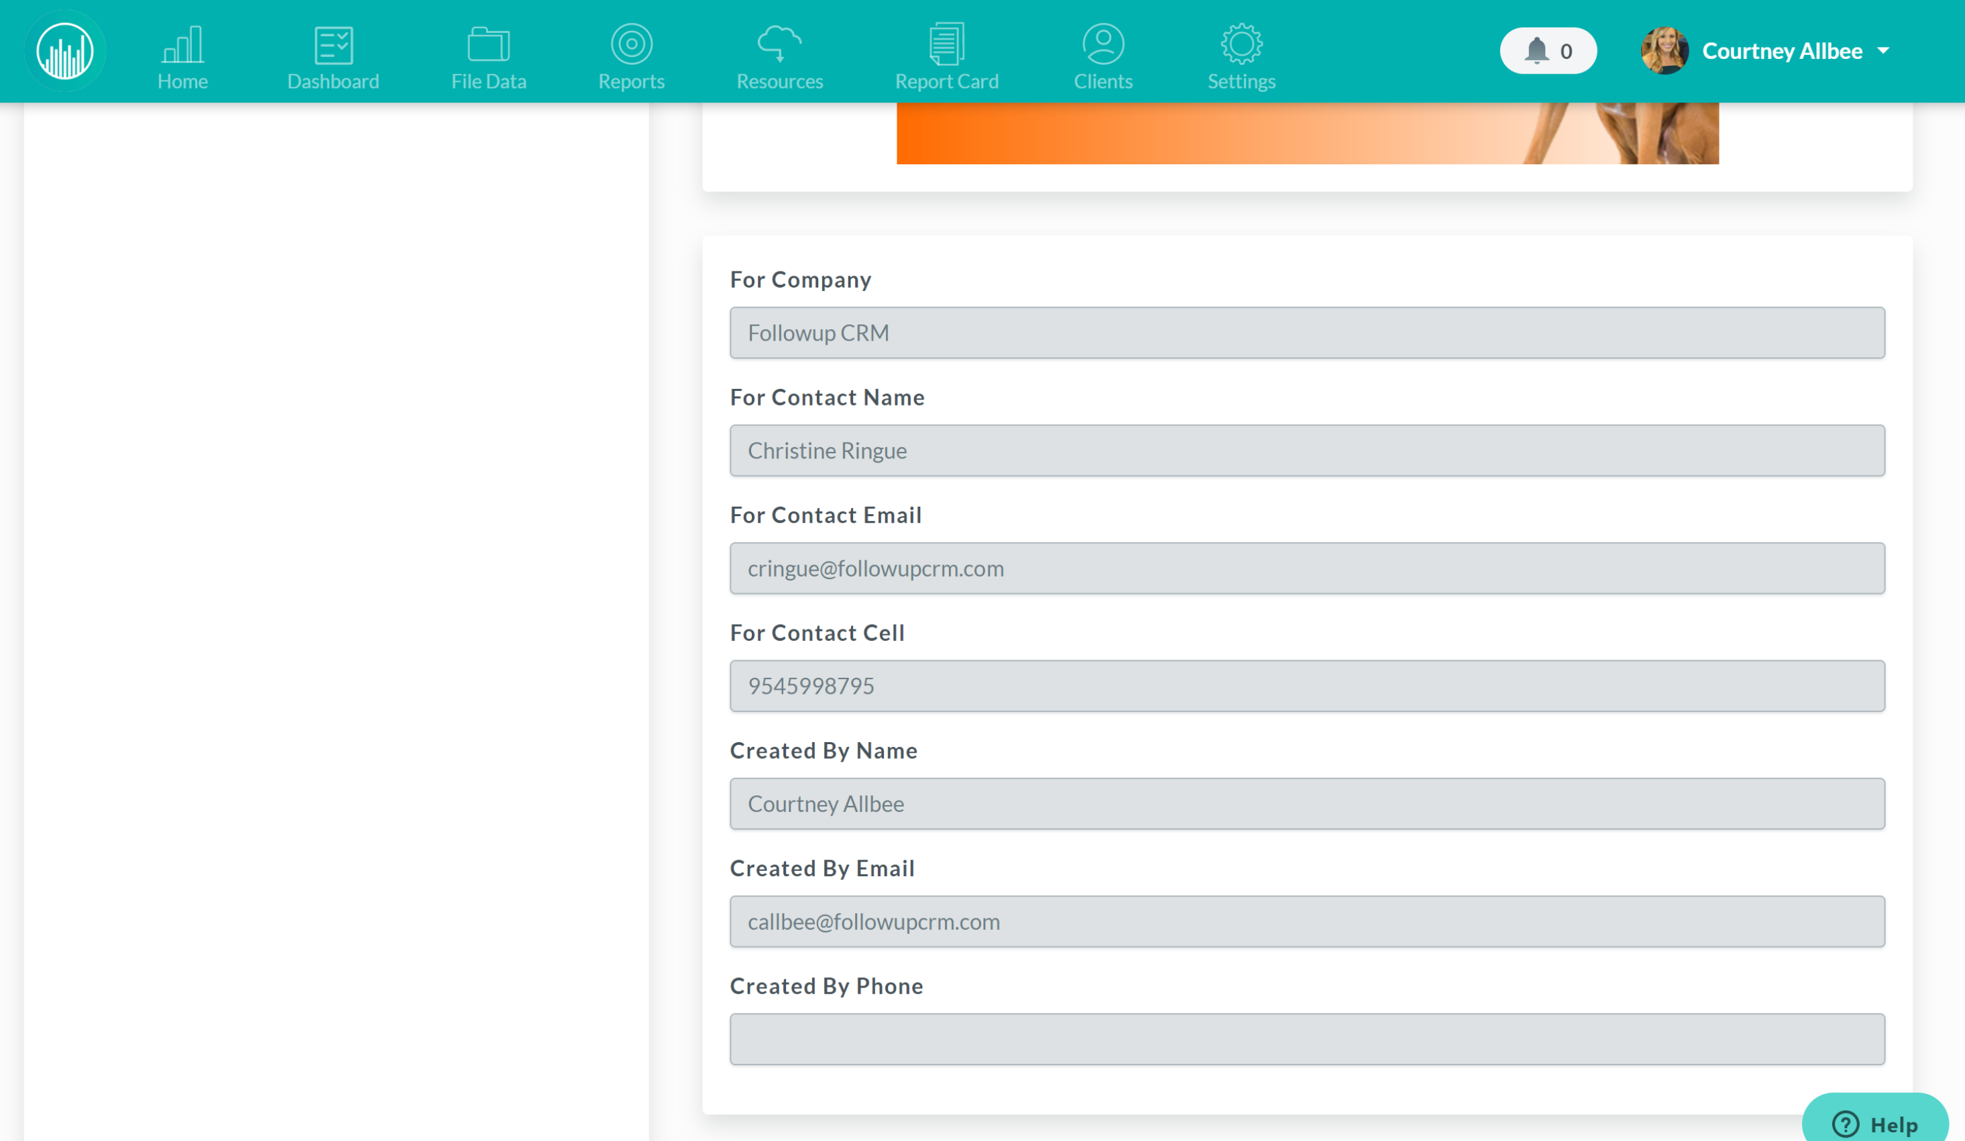
Task: Click the Help button
Action: tap(1893, 1122)
